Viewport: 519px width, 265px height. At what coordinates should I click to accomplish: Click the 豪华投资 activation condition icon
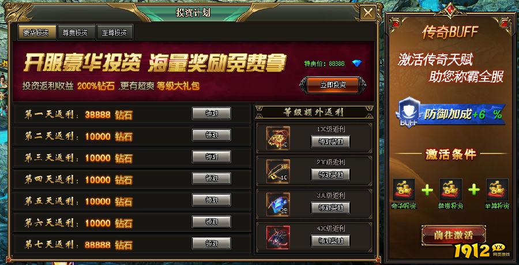point(404,190)
